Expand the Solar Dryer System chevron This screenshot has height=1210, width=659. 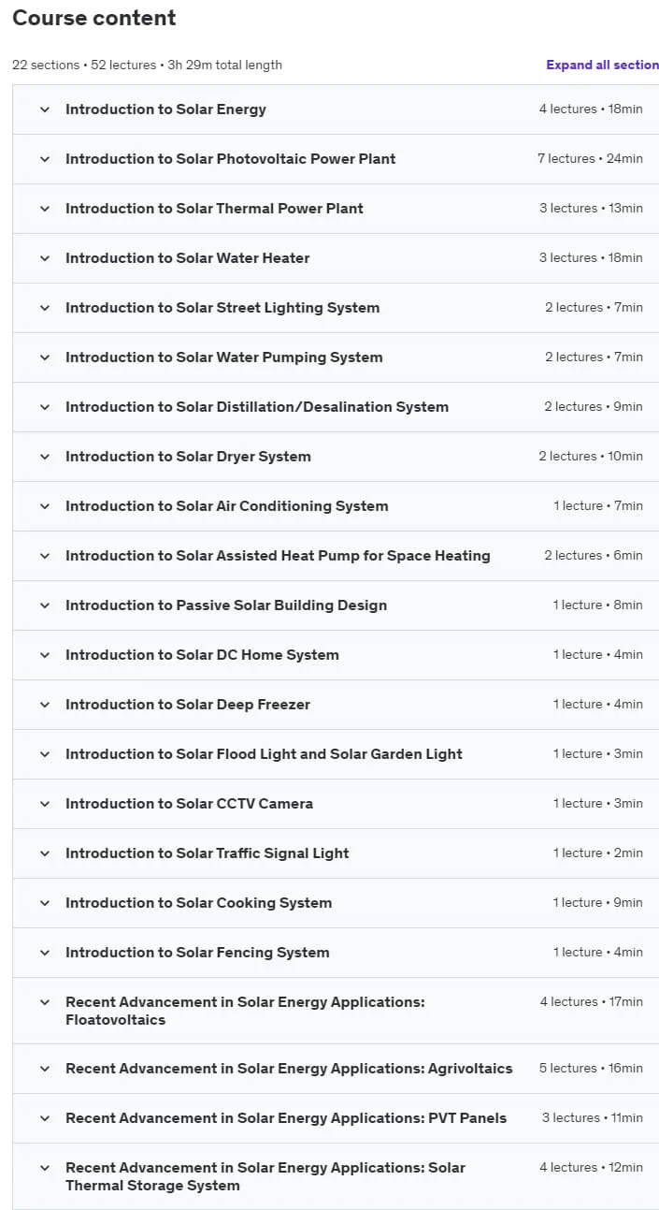[44, 457]
